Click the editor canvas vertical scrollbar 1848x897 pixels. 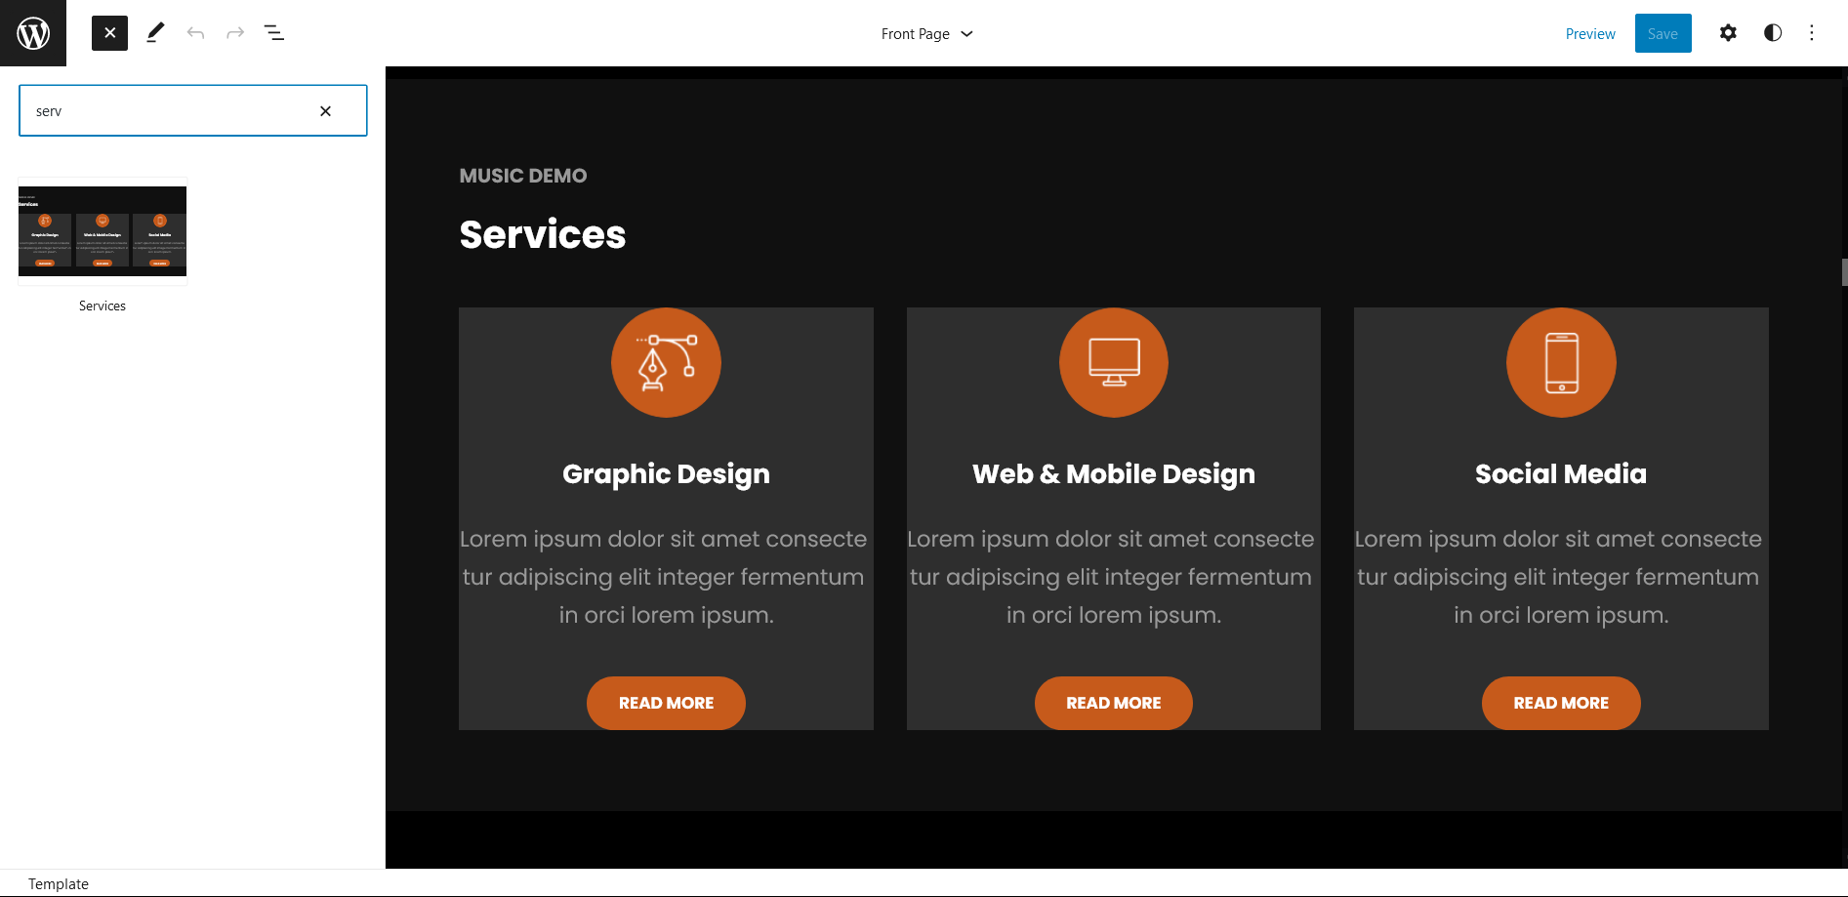[x=1843, y=271]
